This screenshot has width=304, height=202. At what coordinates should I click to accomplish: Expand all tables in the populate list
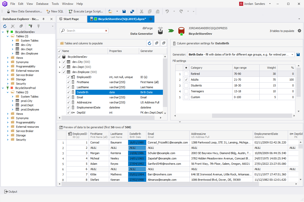click(156, 43)
